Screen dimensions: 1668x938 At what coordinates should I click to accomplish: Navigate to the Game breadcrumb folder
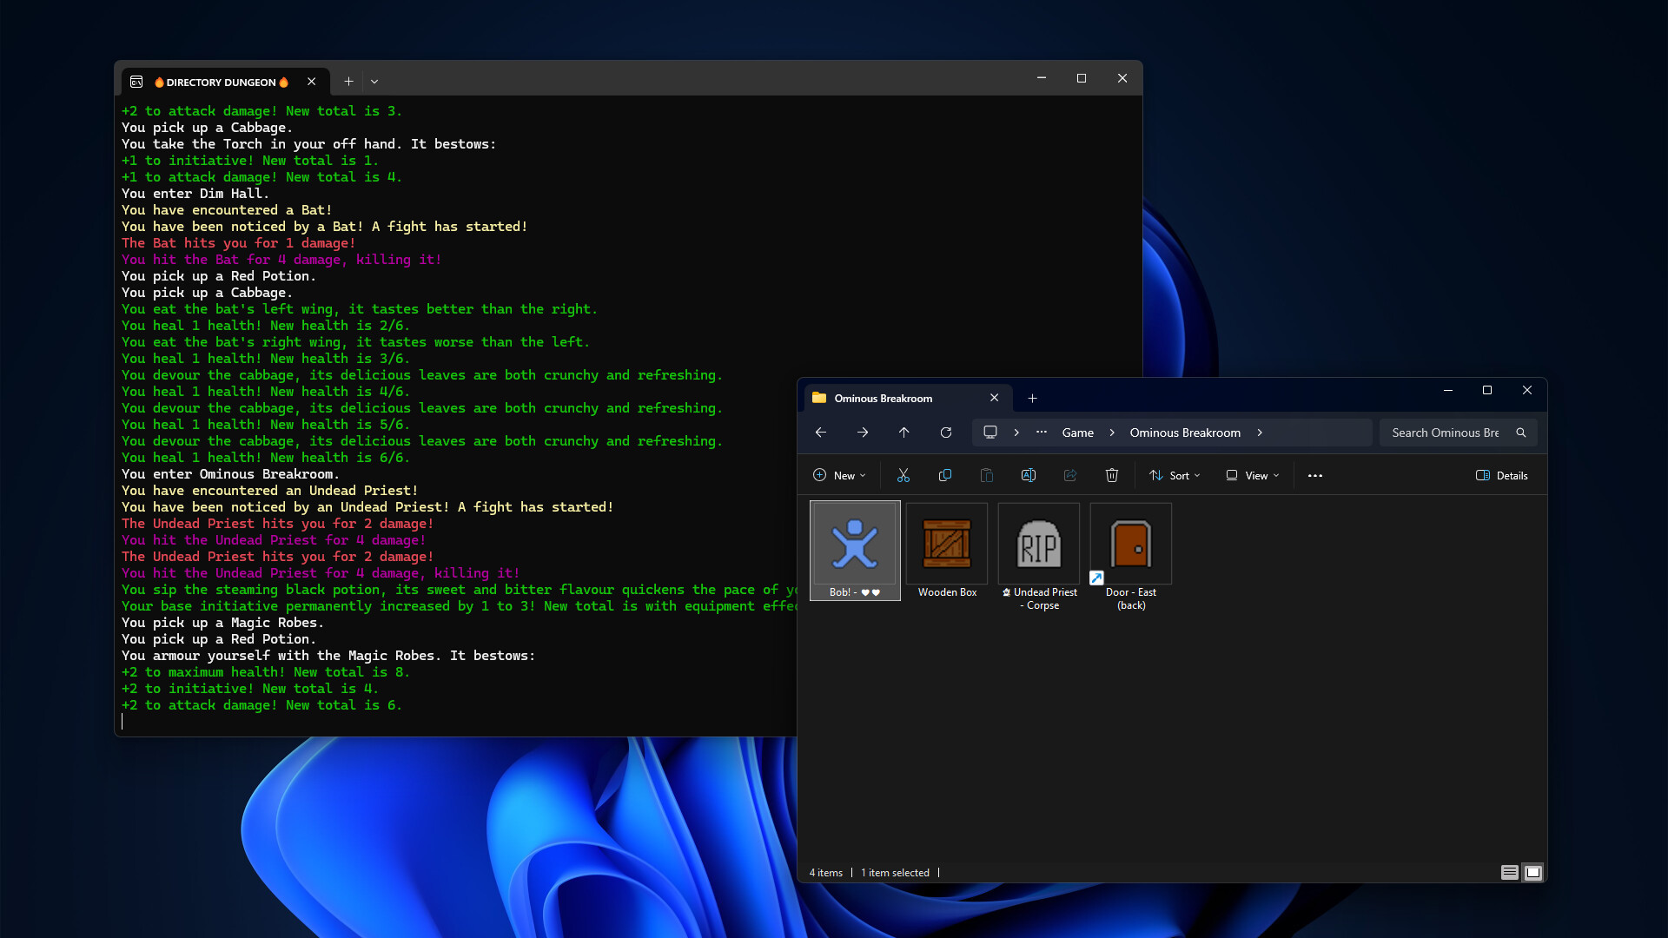click(1076, 432)
